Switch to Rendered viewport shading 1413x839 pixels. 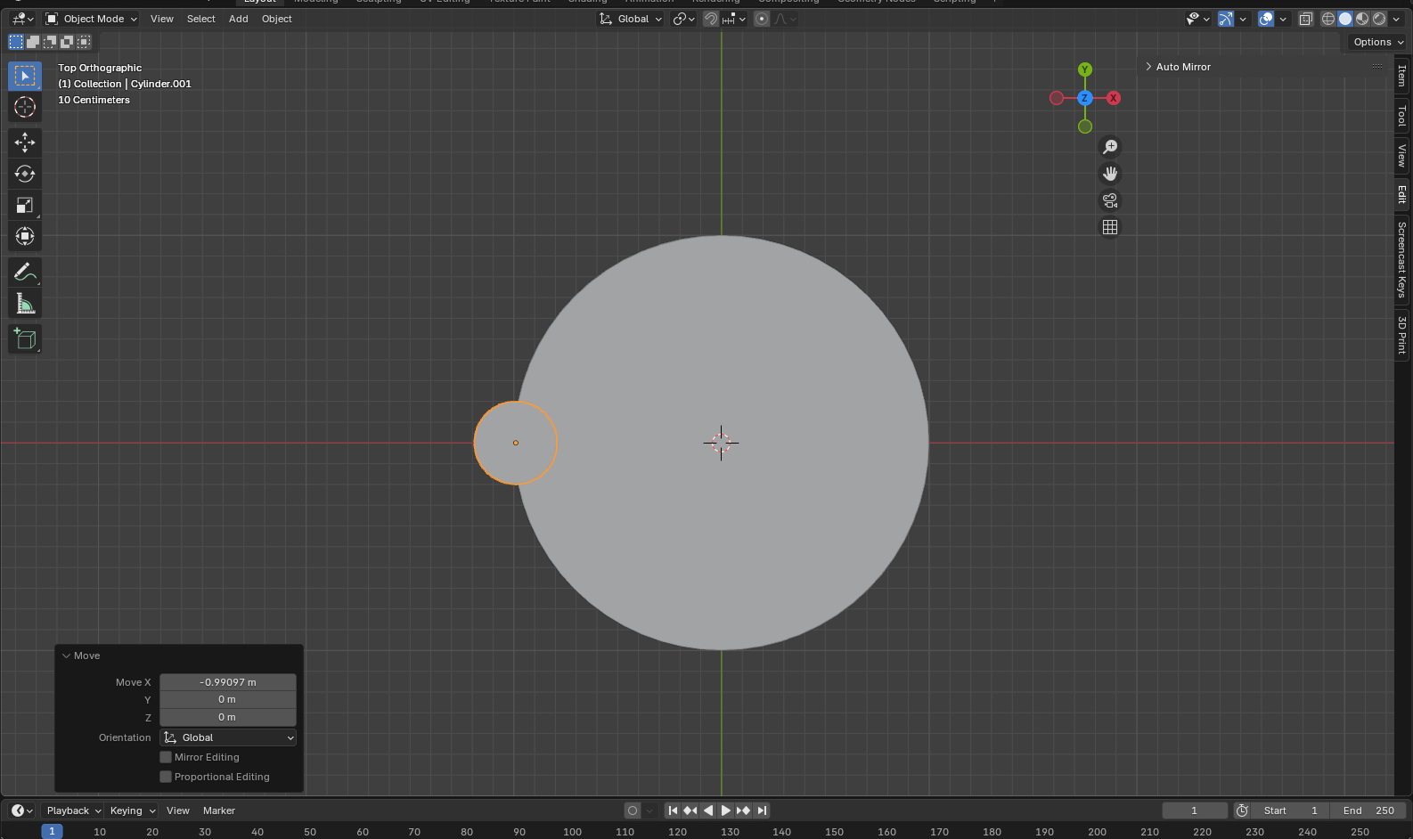pyautogui.click(x=1379, y=19)
